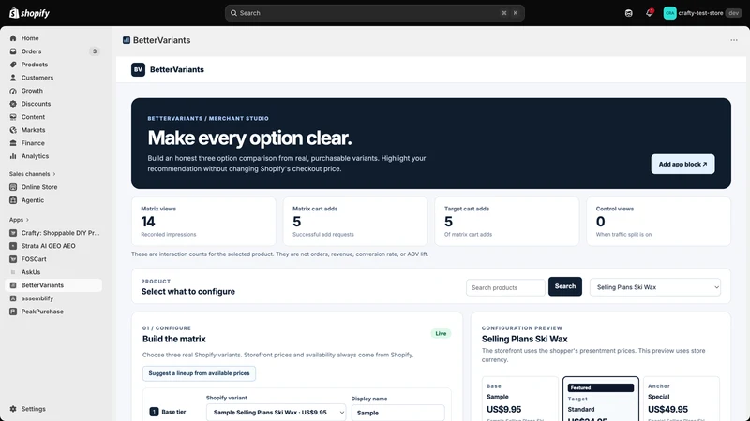Click the Matrix views value 14

(x=148, y=222)
